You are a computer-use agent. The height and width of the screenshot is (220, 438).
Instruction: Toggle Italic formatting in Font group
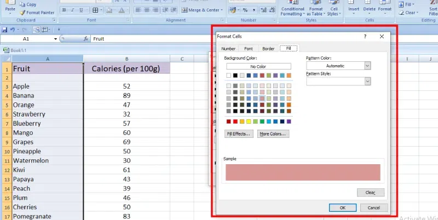(x=73, y=10)
